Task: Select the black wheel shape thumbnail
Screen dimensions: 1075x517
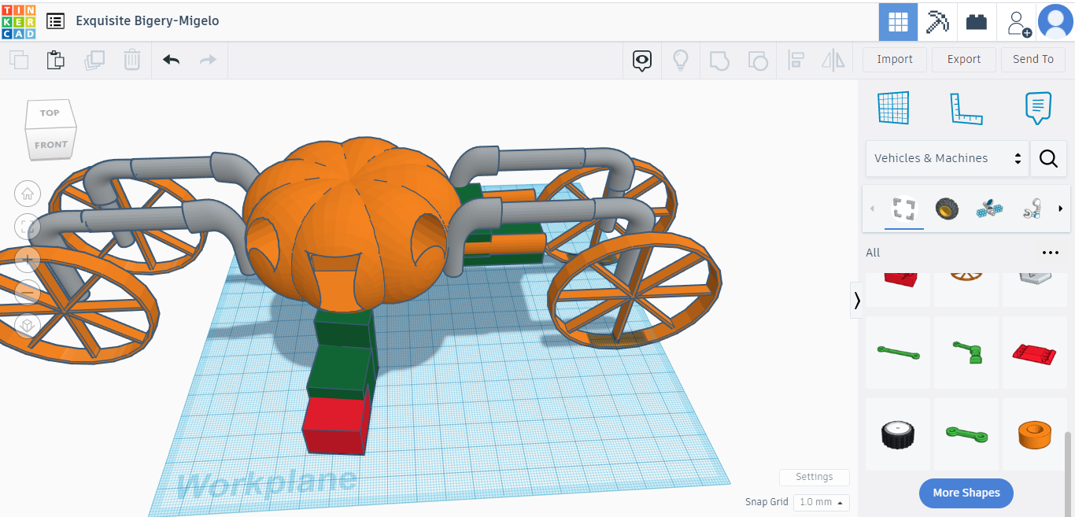Action: click(898, 434)
